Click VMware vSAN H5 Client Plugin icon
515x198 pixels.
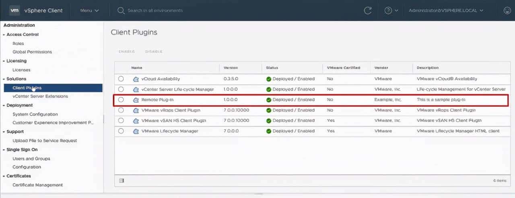(136, 120)
